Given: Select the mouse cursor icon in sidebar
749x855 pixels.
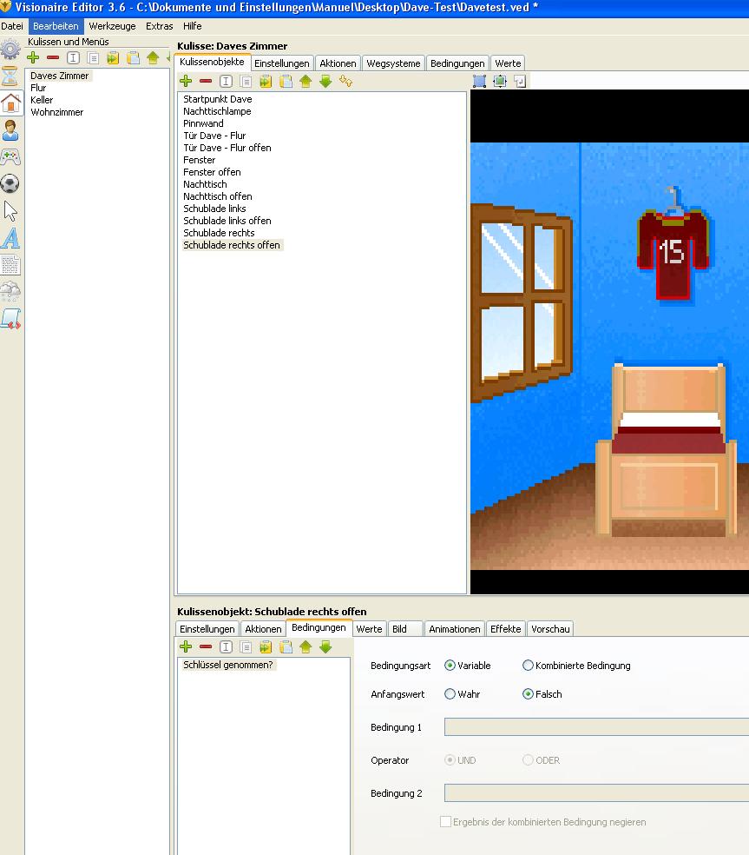Looking at the screenshot, I should pyautogui.click(x=10, y=211).
